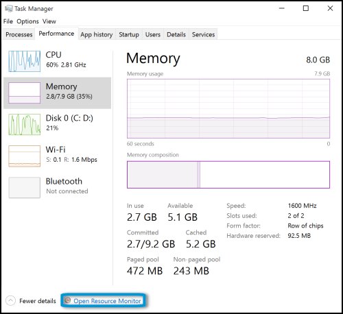Select the Disk 0 activity graph thumbnail
This screenshot has width=343, height=314.
pos(24,125)
